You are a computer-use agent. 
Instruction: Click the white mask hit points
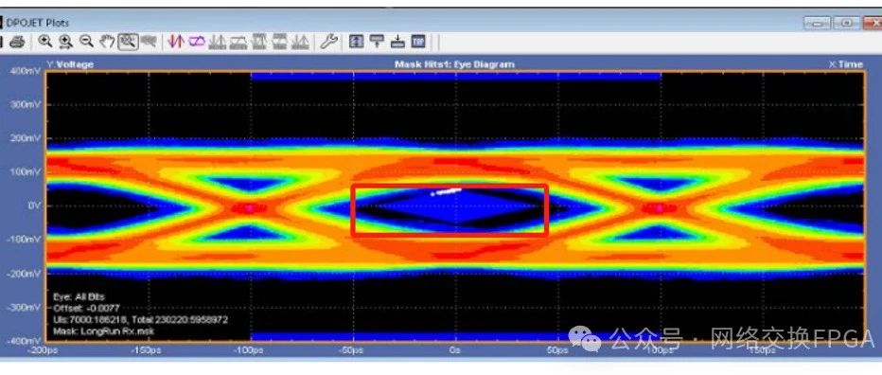[x=446, y=192]
